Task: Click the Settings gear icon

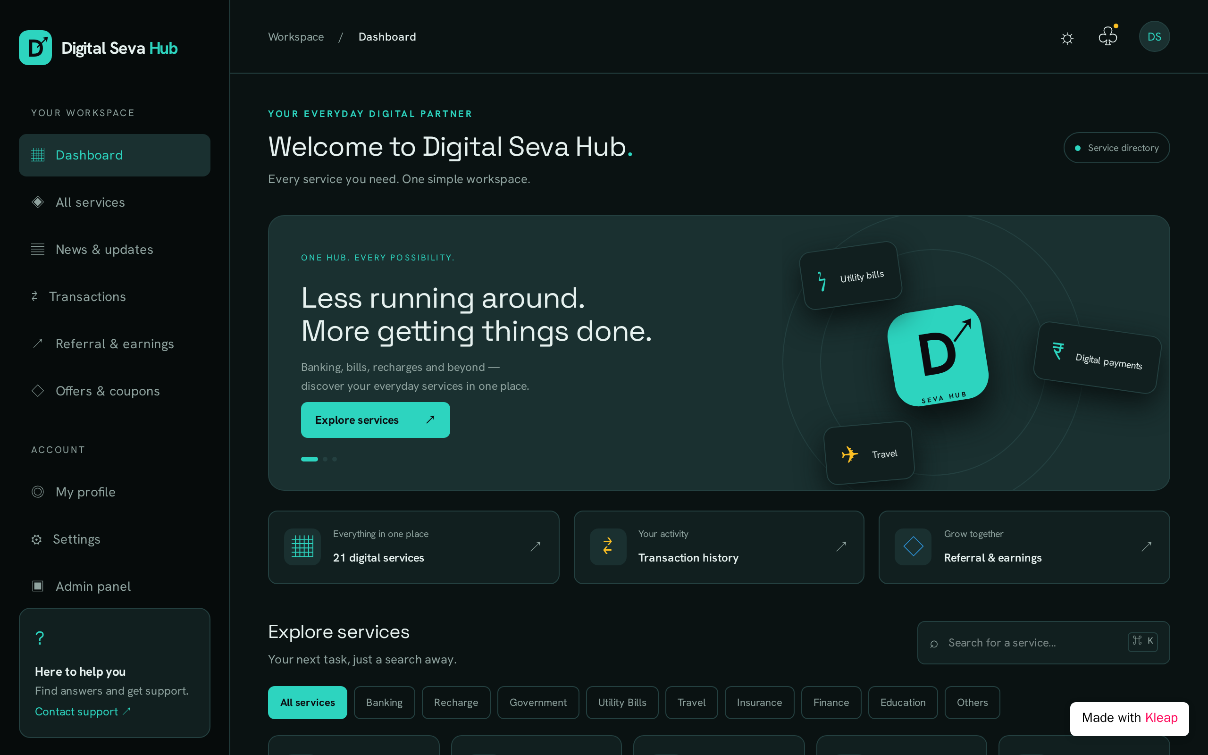Action: (36, 539)
